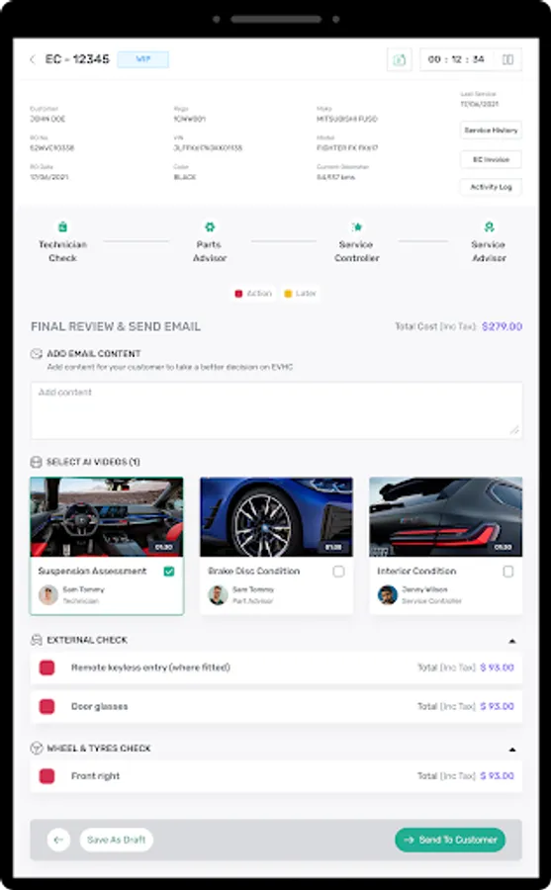551x890 pixels.
Task: Click the red status square for Door glasses
Action: [47, 707]
